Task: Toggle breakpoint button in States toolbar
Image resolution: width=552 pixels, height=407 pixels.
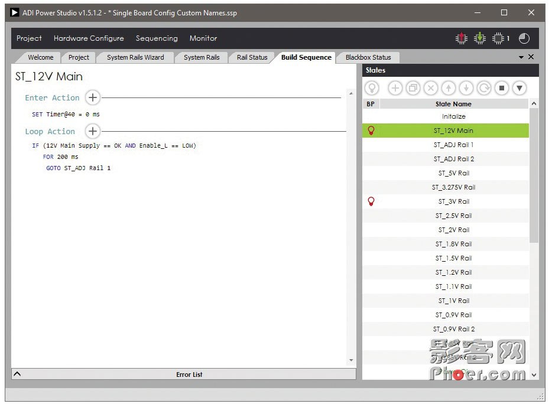Action: pos(372,88)
